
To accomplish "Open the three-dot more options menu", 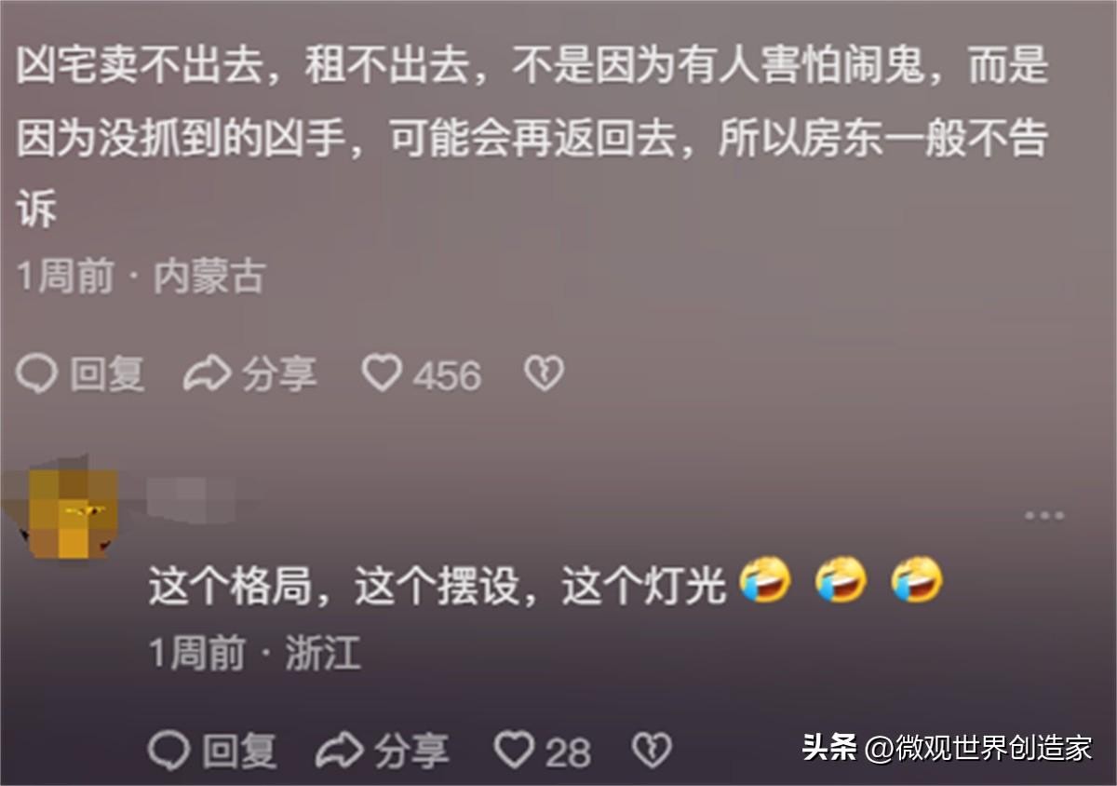I will [x=1043, y=515].
